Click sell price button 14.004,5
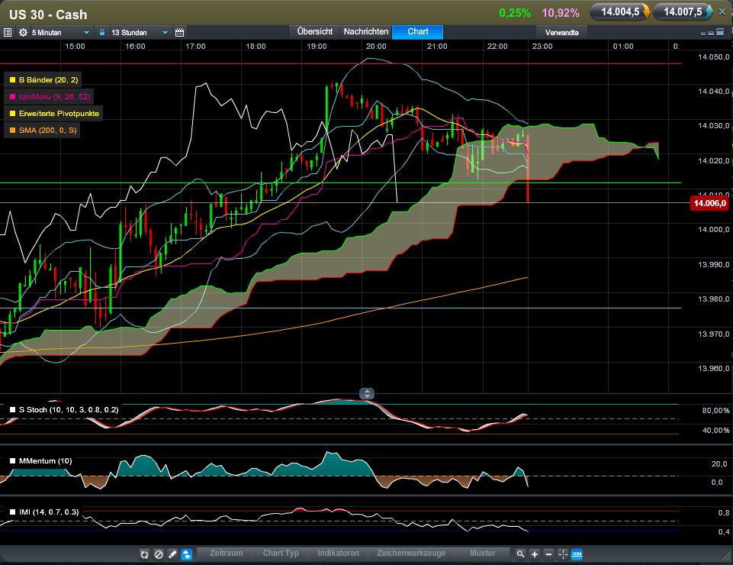 (x=620, y=11)
